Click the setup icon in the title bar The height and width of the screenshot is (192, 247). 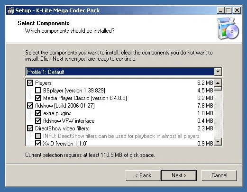[11, 10]
